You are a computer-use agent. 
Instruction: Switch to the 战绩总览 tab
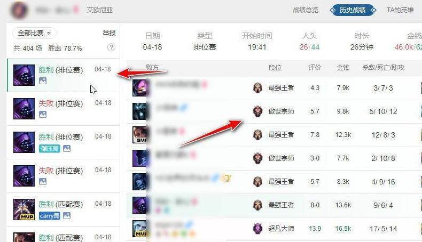pos(306,10)
